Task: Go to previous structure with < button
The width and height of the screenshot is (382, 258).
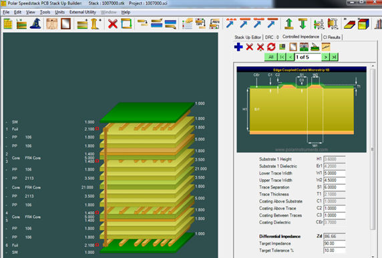Action: pyautogui.click(x=290, y=57)
